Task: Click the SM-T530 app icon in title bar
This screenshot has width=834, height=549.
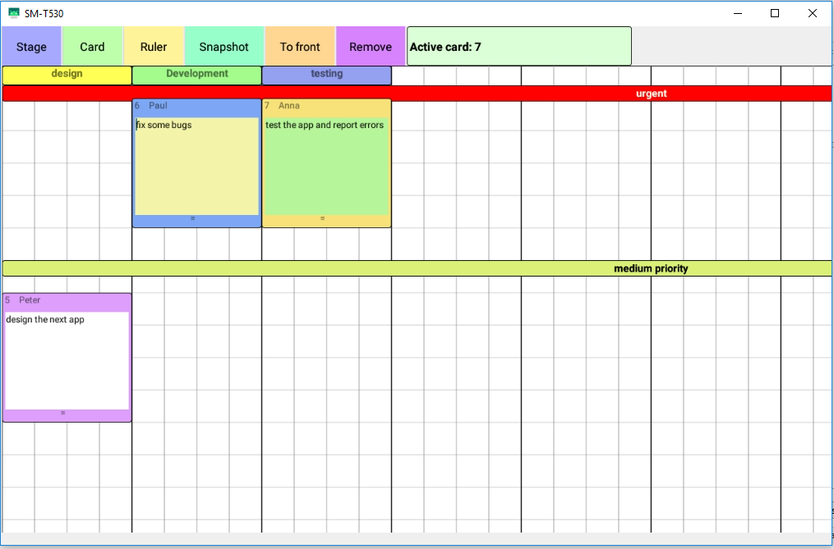Action: pyautogui.click(x=12, y=12)
